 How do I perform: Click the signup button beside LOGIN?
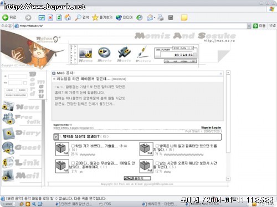click(22, 90)
